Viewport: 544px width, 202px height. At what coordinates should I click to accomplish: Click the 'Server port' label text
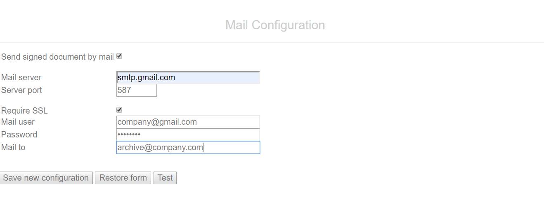pyautogui.click(x=21, y=90)
